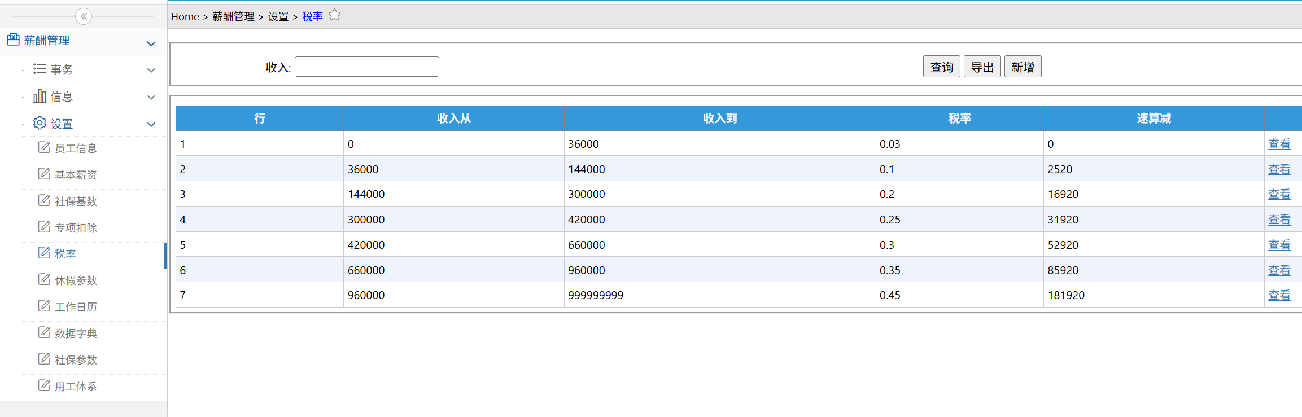Open the 工作日历 menu item
This screenshot has width=1302, height=417.
76,307
